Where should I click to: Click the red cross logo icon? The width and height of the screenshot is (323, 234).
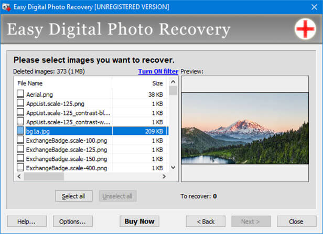pyautogui.click(x=305, y=29)
